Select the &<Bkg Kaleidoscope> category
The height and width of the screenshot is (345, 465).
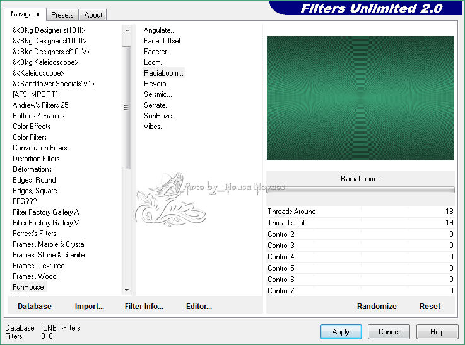[x=45, y=62]
